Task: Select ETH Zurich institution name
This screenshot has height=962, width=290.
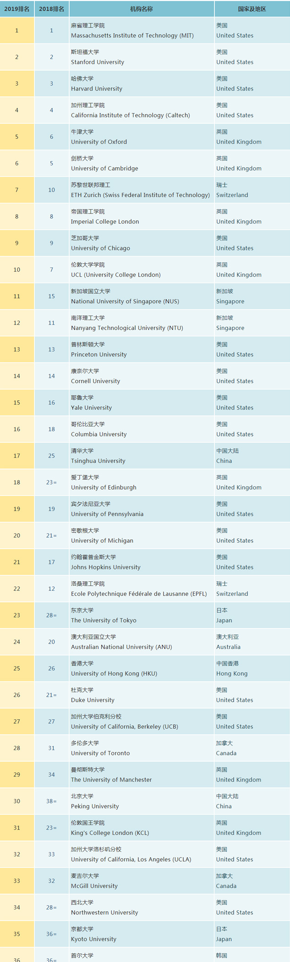Action: tap(141, 195)
